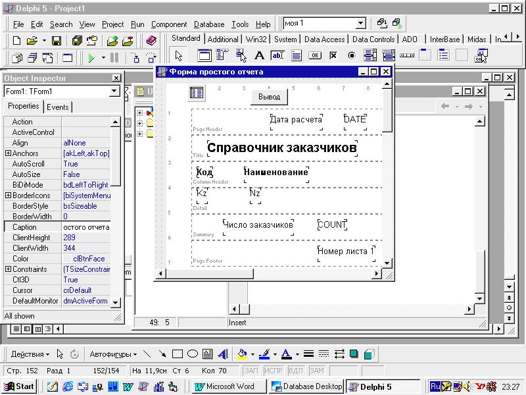Open the File menu
The width and height of the screenshot is (526, 395).
click(x=18, y=24)
